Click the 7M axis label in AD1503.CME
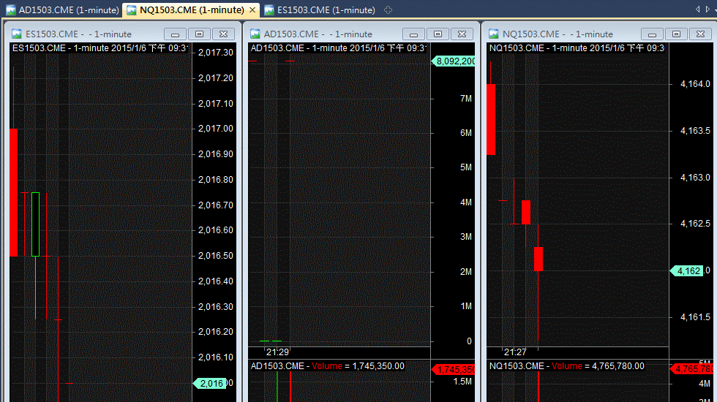Screen dimensions: 717x402 465,98
